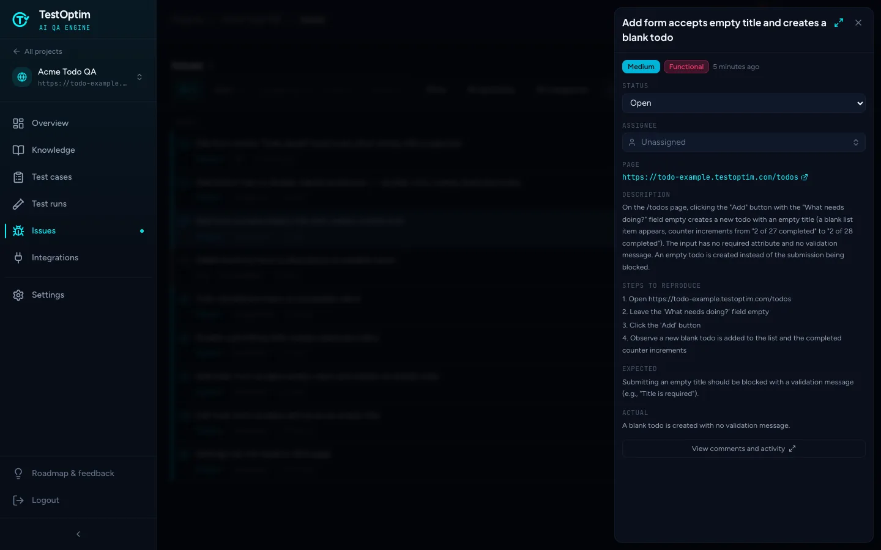This screenshot has width=881, height=550.
Task: Click reproduce step 2 about leaving the field empty
Action: click(x=696, y=312)
